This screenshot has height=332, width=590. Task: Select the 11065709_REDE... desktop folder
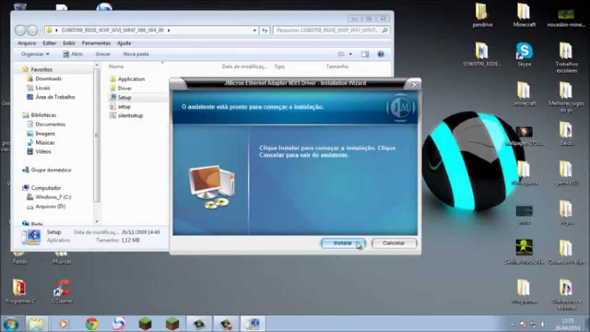482,55
